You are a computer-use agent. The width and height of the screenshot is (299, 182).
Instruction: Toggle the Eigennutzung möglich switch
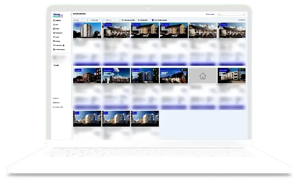122,20
